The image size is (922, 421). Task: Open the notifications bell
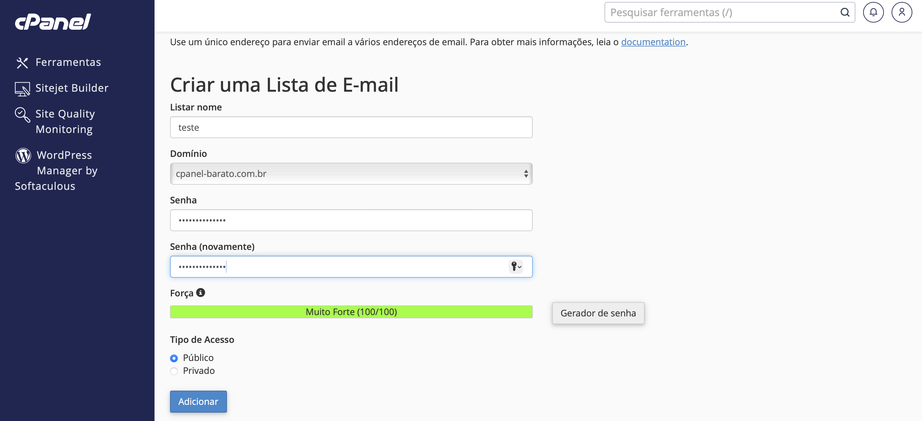coord(873,13)
